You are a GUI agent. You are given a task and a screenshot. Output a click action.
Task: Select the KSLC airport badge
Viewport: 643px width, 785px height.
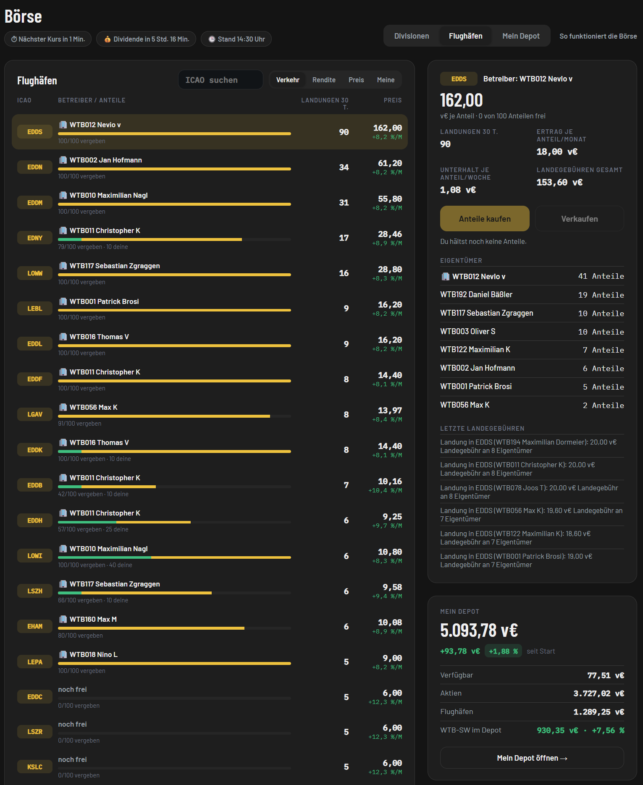pyautogui.click(x=35, y=767)
